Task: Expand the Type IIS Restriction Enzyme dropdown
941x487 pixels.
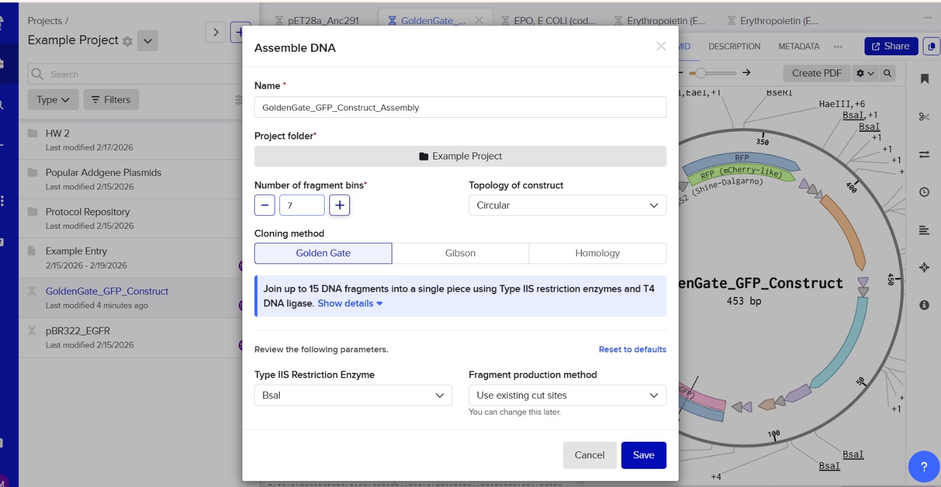Action: tap(353, 395)
